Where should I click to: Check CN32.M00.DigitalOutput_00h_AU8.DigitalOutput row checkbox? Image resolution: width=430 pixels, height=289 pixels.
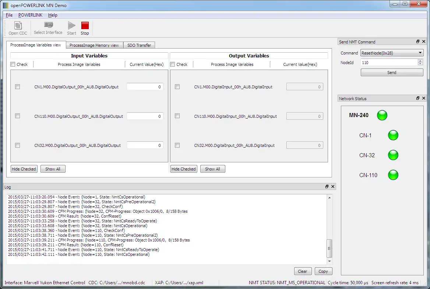pos(18,145)
